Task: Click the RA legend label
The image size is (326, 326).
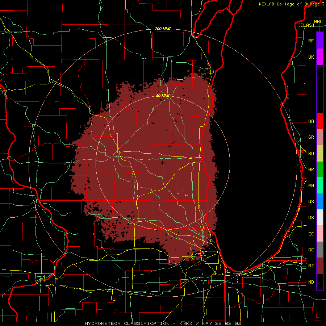Action: pos(311,186)
